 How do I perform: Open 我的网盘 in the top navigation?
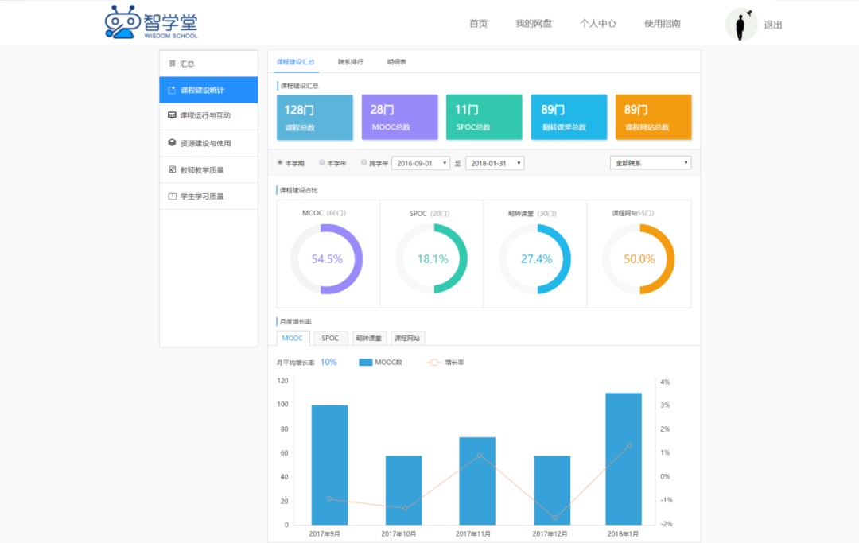[x=533, y=24]
